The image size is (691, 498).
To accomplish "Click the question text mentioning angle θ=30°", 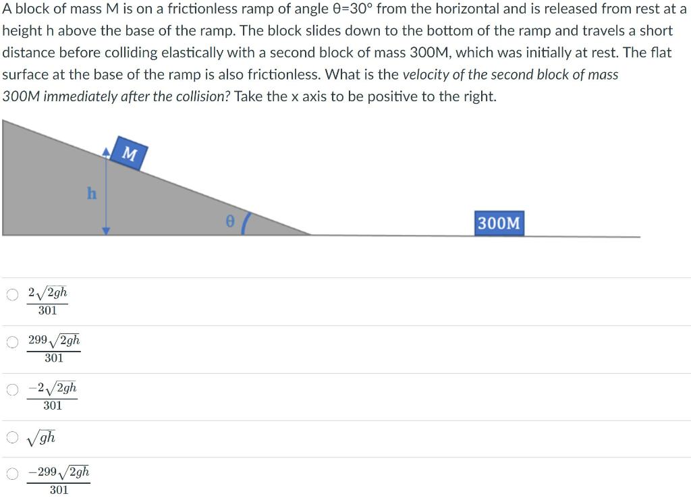I will 270,9.
